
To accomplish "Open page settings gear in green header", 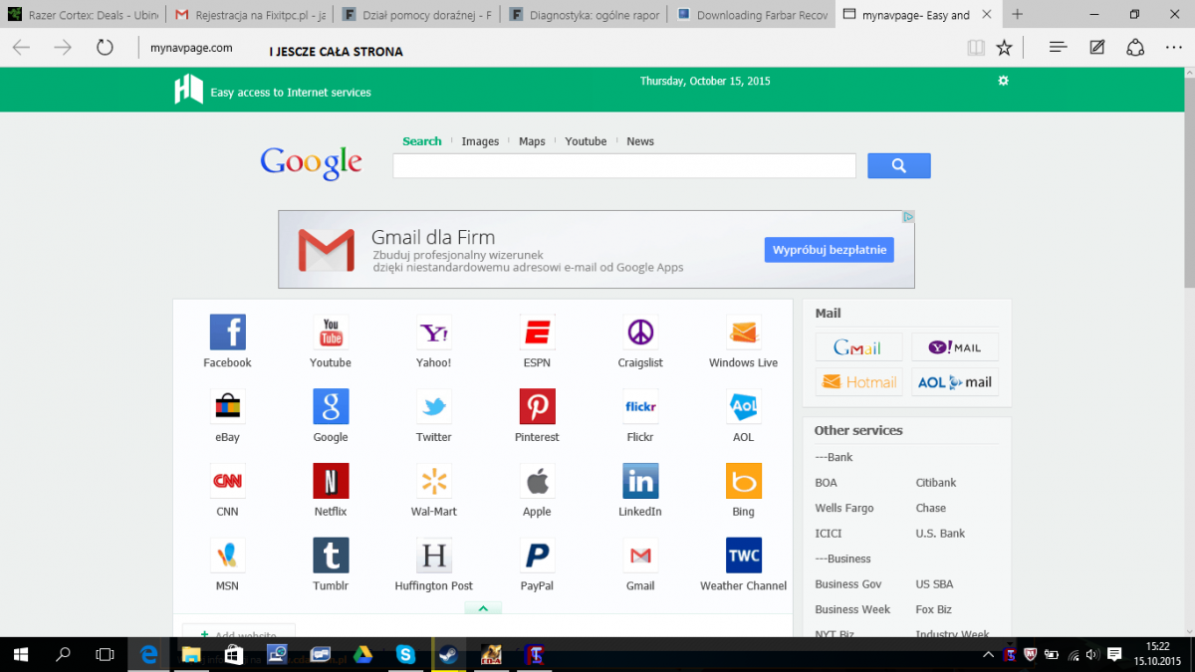I will [1003, 81].
